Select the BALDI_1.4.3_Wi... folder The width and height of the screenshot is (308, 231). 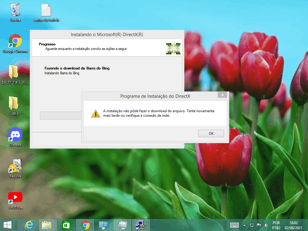pos(15,75)
